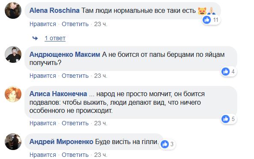The width and height of the screenshot is (254, 159).
Task: Click 'Нравится' under Алиса Наконечна's comment
Action: click(x=43, y=123)
